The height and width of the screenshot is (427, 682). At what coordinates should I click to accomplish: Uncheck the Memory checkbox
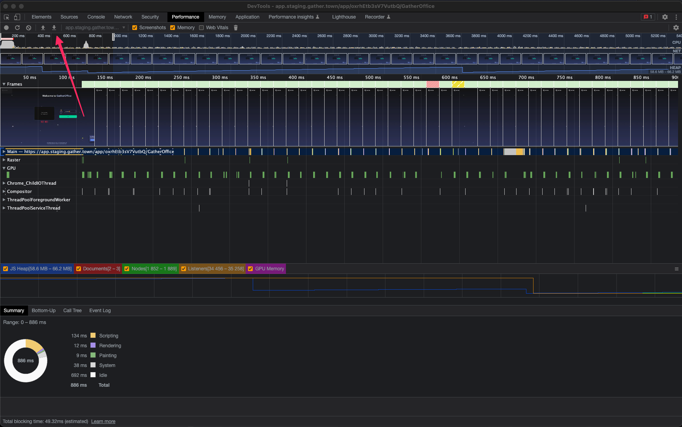tap(173, 28)
